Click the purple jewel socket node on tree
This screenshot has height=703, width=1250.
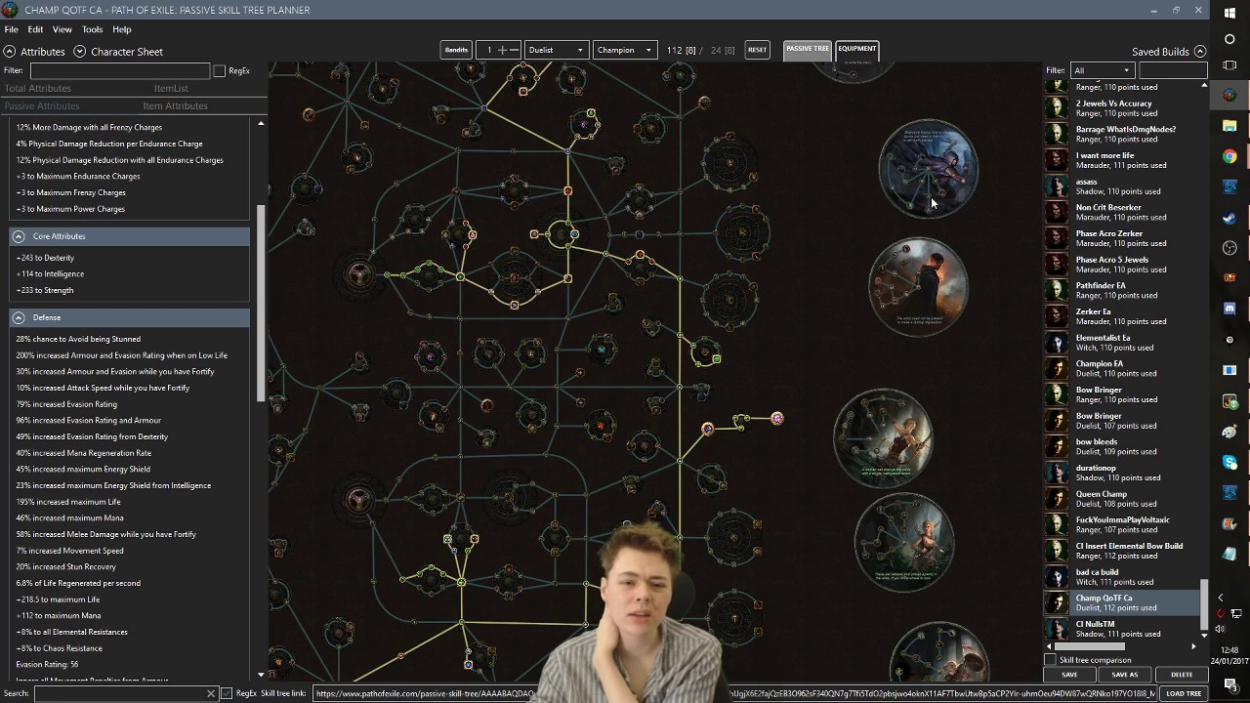777,418
